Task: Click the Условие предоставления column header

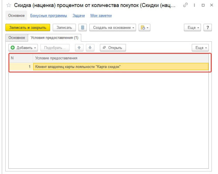Action: [121, 58]
